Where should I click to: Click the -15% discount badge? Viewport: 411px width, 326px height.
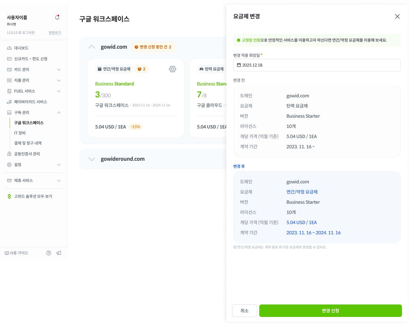[x=135, y=127]
